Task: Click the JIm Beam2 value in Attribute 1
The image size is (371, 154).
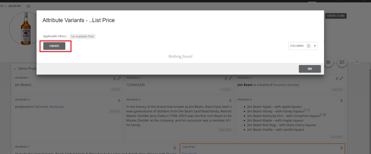Action: pyautogui.click(x=23, y=85)
